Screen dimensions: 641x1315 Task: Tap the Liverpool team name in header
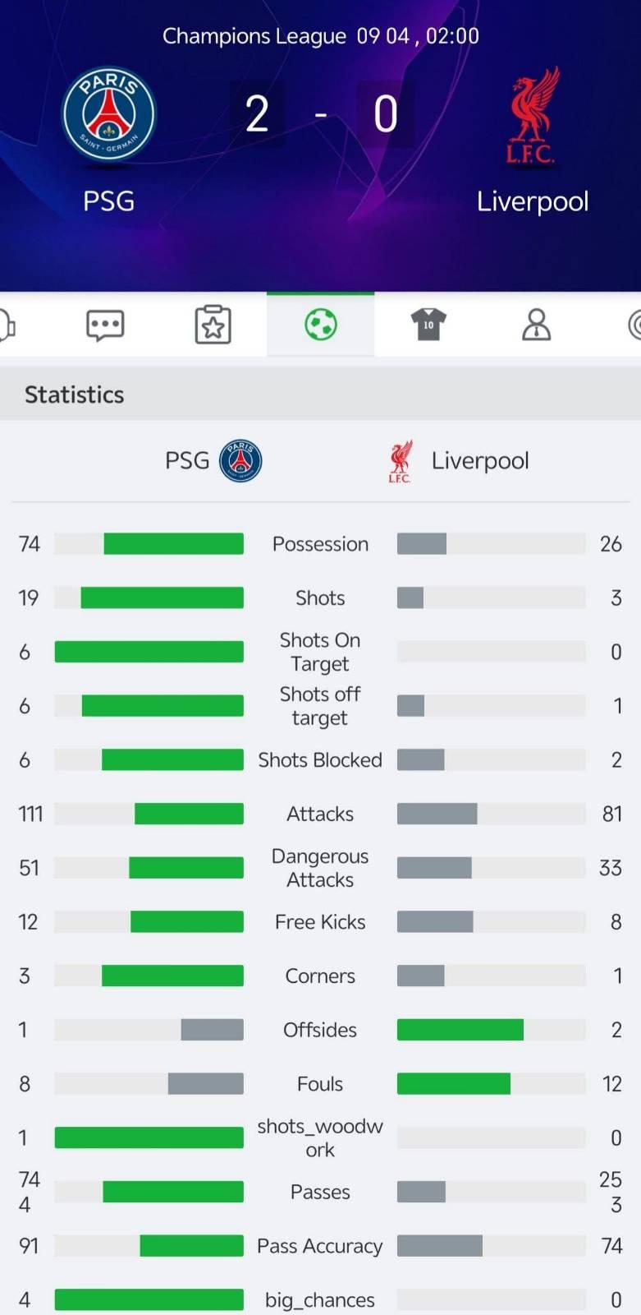coord(533,201)
